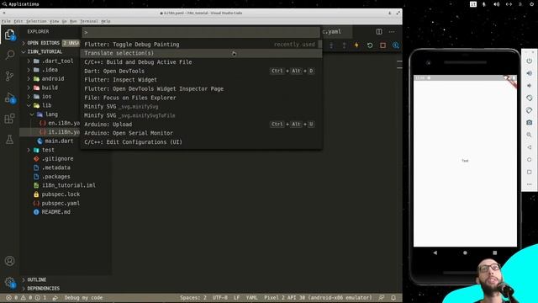The image size is (538, 303).
Task: Open the Explorer activity bar icon
Action: [x=9, y=35]
